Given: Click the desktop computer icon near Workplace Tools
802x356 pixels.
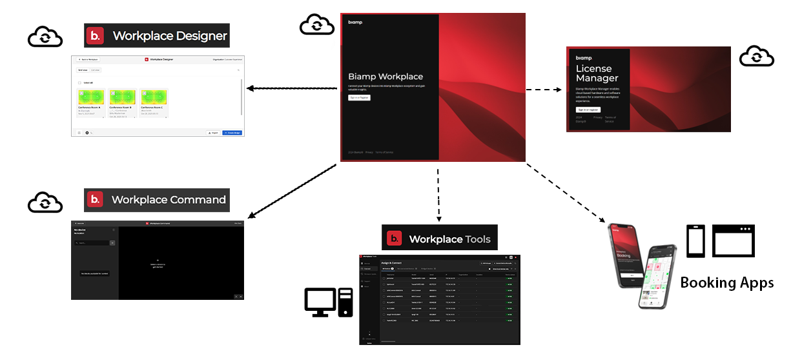Looking at the screenshot, I should (x=329, y=302).
